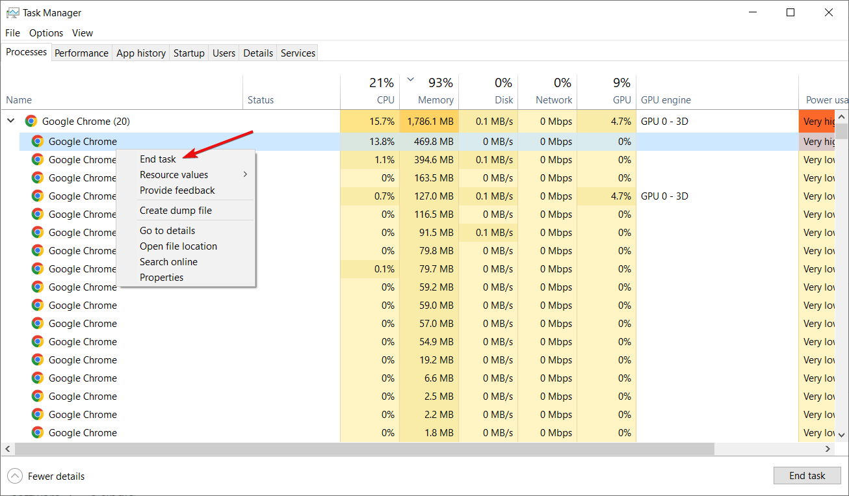Viewport: 849px width, 496px height.
Task: Choose Open file location from context menu
Action: 178,246
